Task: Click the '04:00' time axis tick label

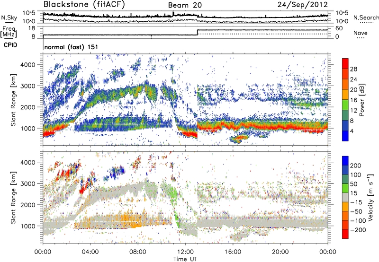Action: pos(90,252)
